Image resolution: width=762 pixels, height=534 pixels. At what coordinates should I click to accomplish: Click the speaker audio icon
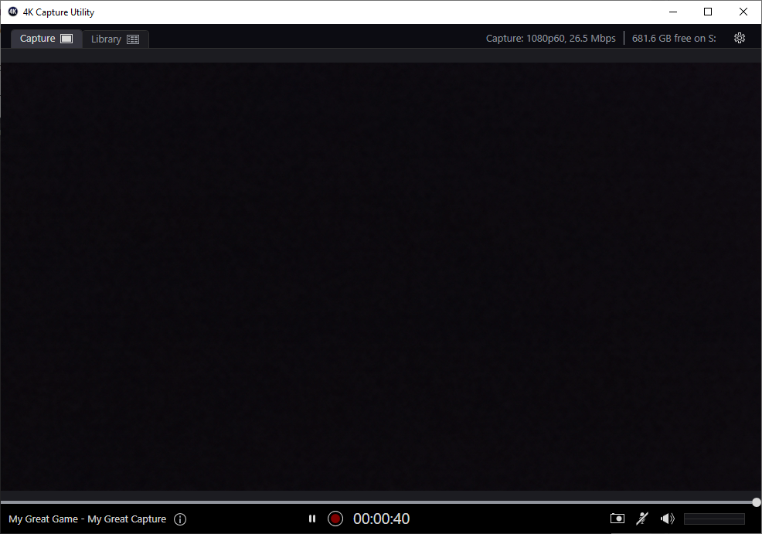tap(667, 519)
